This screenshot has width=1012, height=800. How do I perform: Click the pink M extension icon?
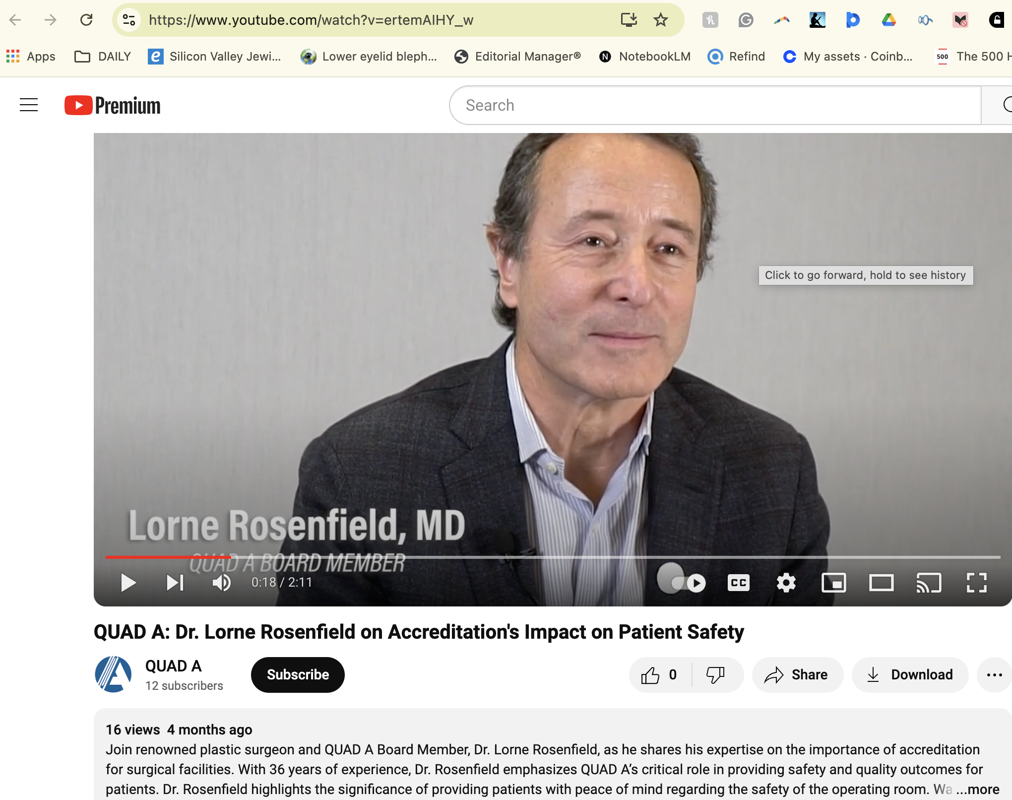[960, 20]
